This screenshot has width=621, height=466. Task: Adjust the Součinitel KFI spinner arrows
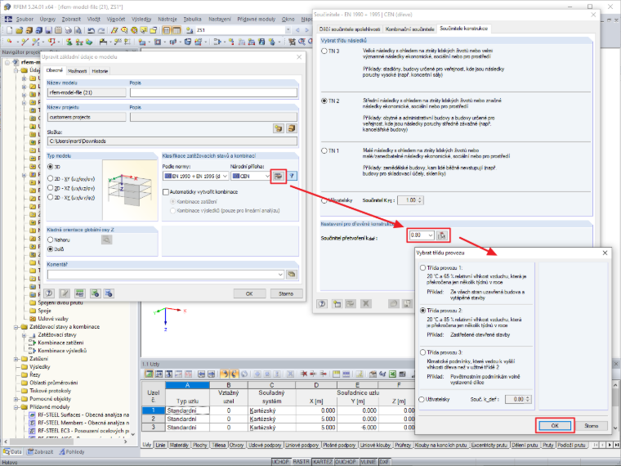pyautogui.click(x=420, y=200)
